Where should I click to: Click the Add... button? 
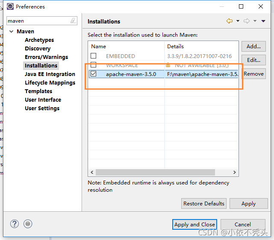coord(253,47)
